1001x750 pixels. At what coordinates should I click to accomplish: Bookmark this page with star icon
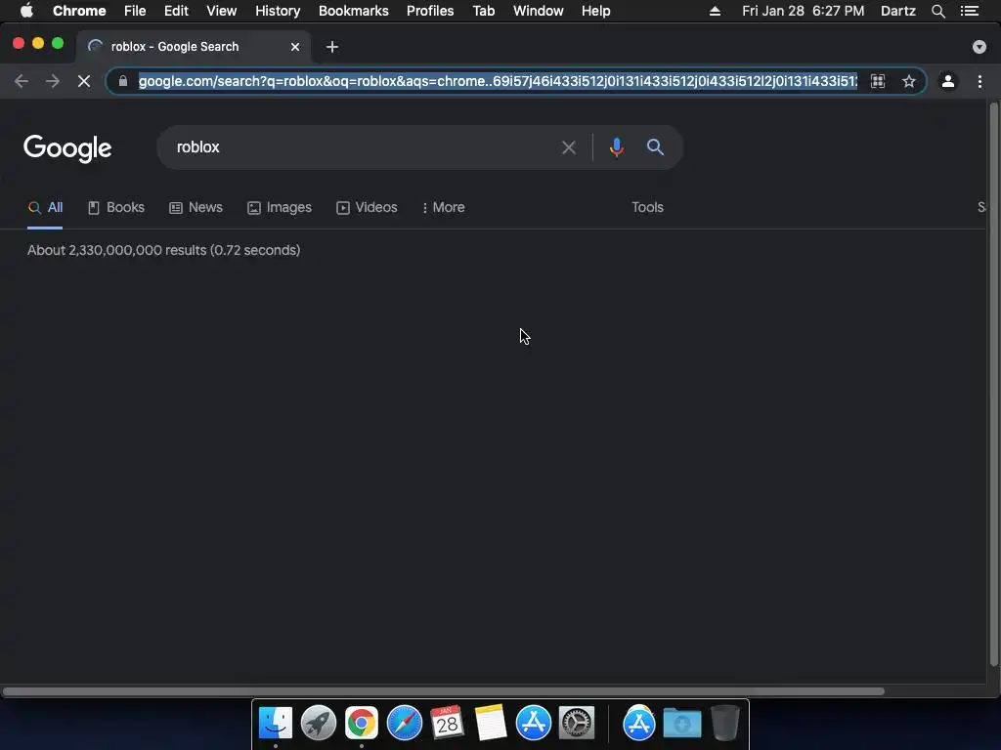[909, 81]
